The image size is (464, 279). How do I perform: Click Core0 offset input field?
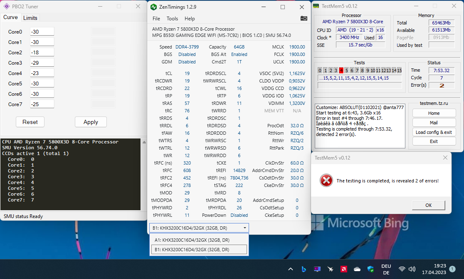point(42,32)
